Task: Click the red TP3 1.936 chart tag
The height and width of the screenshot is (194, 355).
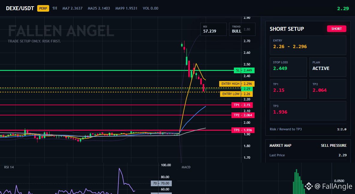Action: coord(243,130)
